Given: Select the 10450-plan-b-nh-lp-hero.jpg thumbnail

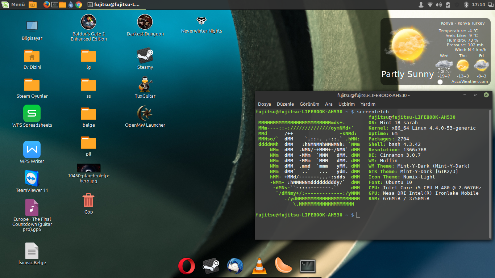Looking at the screenshot, I should click(89, 168).
